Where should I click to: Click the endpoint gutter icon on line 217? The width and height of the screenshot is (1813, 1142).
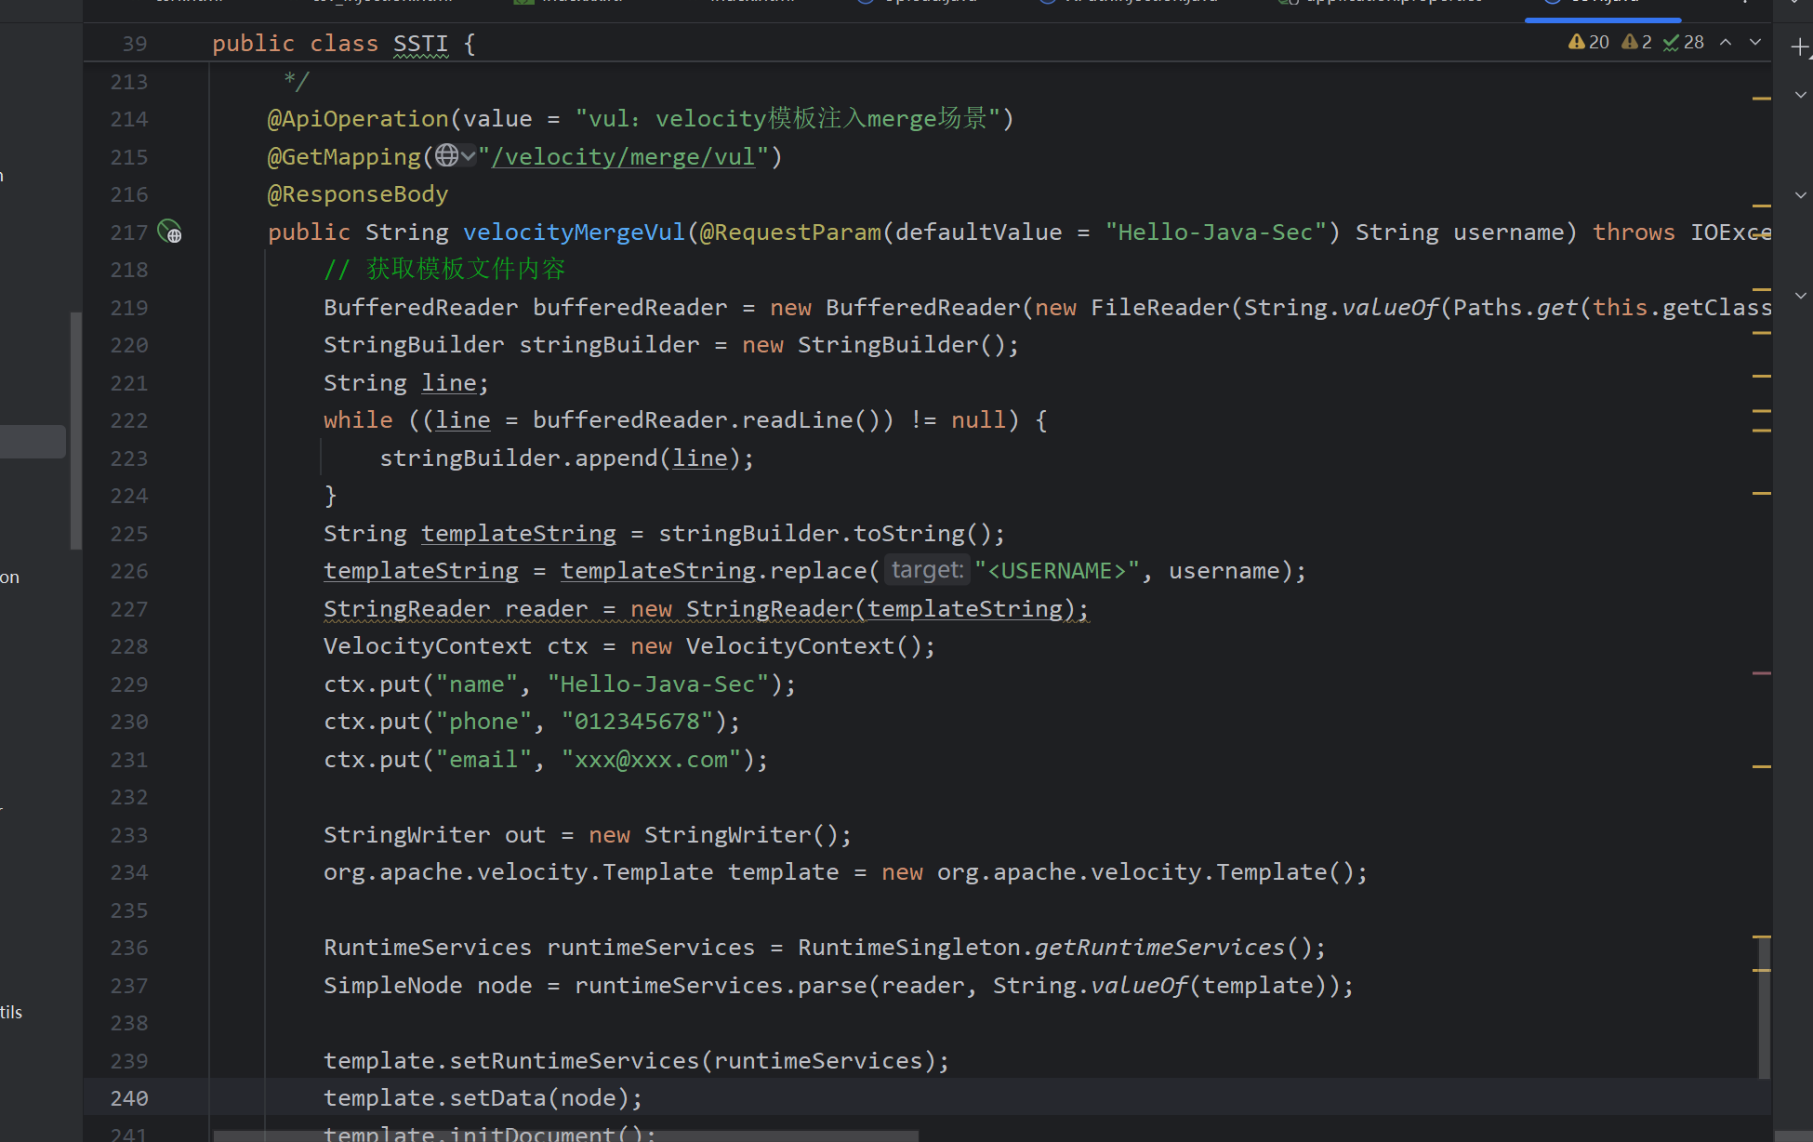(x=169, y=231)
